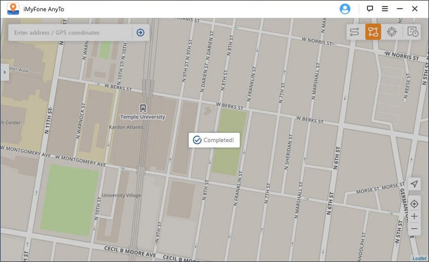This screenshot has width=429, height=262.
Task: Click the search go arrow button
Action: click(x=141, y=32)
